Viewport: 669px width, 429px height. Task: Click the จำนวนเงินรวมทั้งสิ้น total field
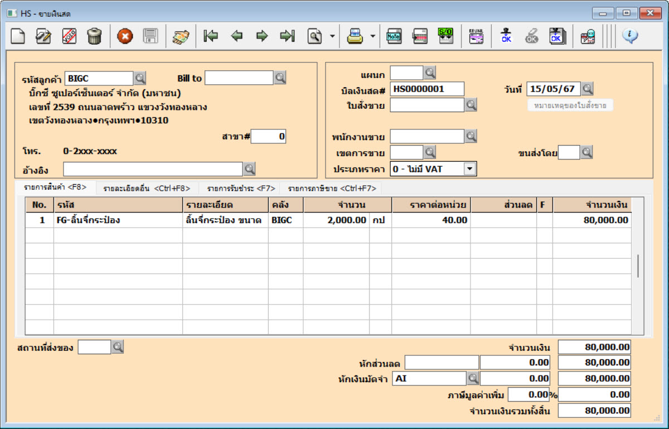coord(594,411)
